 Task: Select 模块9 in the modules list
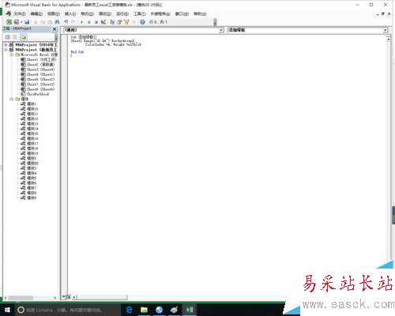pyautogui.click(x=28, y=197)
